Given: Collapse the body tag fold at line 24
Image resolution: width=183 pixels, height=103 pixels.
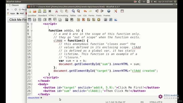Looking at the screenshot, I should pyautogui.click(x=32, y=84).
